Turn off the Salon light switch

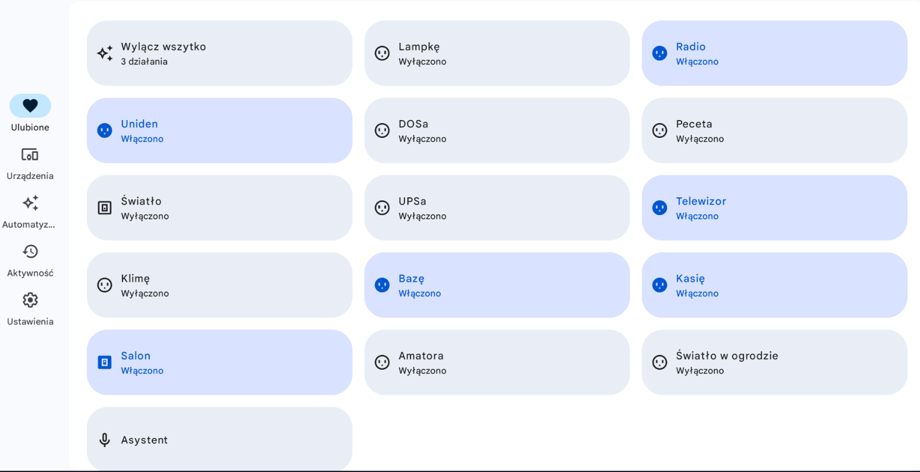219,363
